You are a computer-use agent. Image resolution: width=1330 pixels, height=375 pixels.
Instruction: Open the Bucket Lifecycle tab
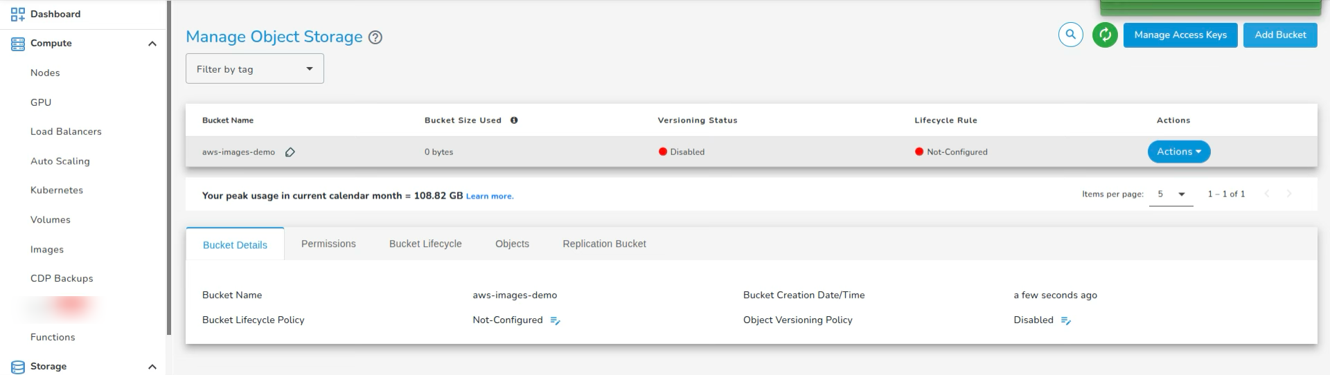point(425,244)
